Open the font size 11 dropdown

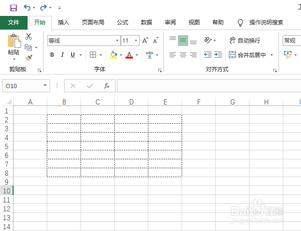coord(136,41)
